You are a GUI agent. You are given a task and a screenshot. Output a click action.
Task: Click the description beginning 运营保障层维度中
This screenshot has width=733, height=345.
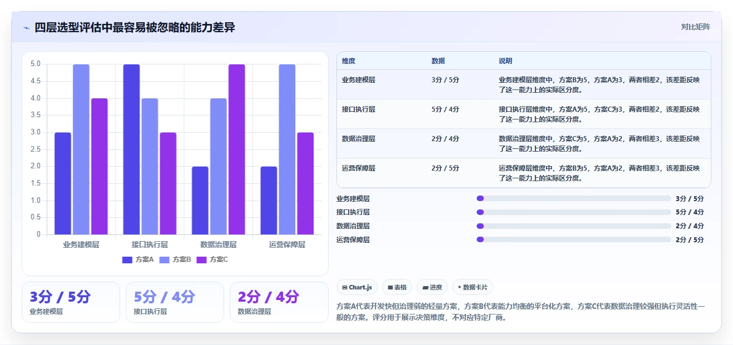point(600,173)
